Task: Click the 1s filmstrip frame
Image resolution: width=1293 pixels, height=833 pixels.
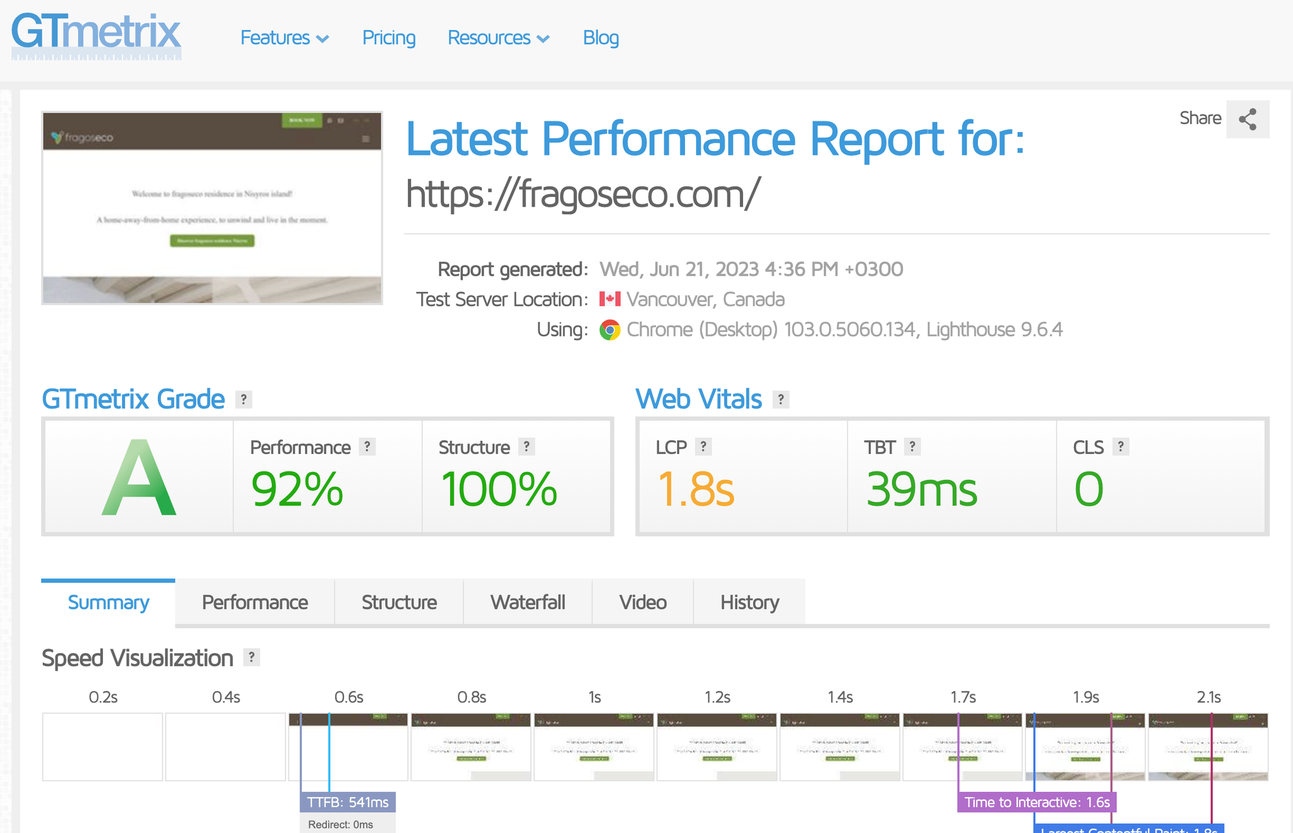Action: coord(594,746)
